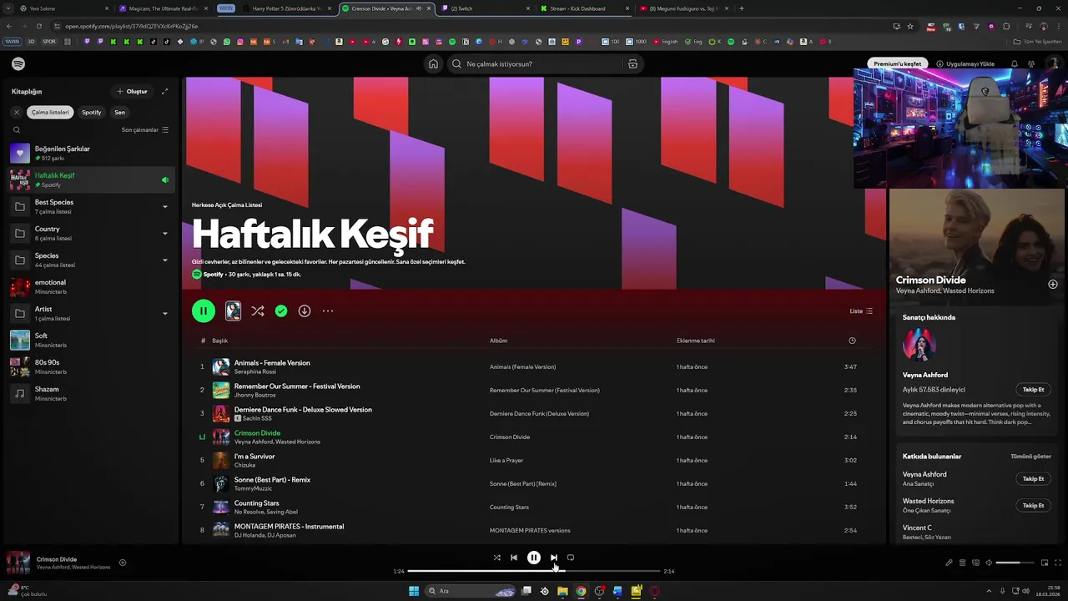
Task: Select the I'm a Survivor track
Action: click(x=534, y=461)
